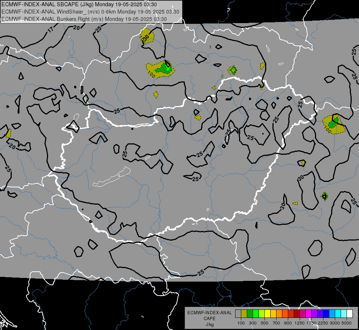Pick the dark red legend swatch
Image resolution: width=359 pixels, height=330 pixels.
[x=297, y=314]
